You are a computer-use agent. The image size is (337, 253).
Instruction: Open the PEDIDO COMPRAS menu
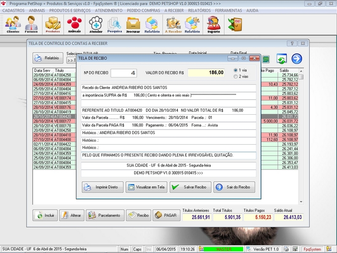point(143,10)
